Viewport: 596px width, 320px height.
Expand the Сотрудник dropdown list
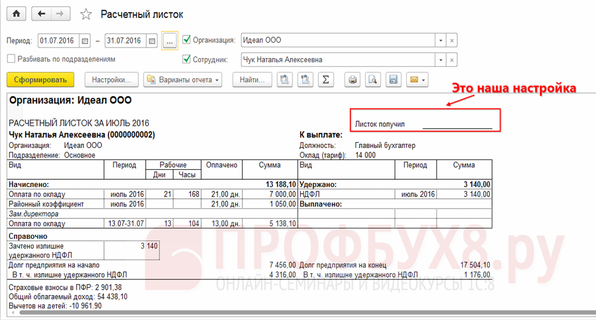tap(441, 59)
